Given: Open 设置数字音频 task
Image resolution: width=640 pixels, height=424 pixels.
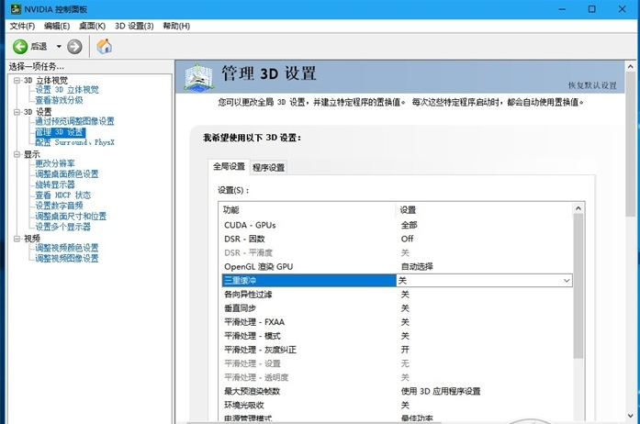Looking at the screenshot, I should point(59,206).
